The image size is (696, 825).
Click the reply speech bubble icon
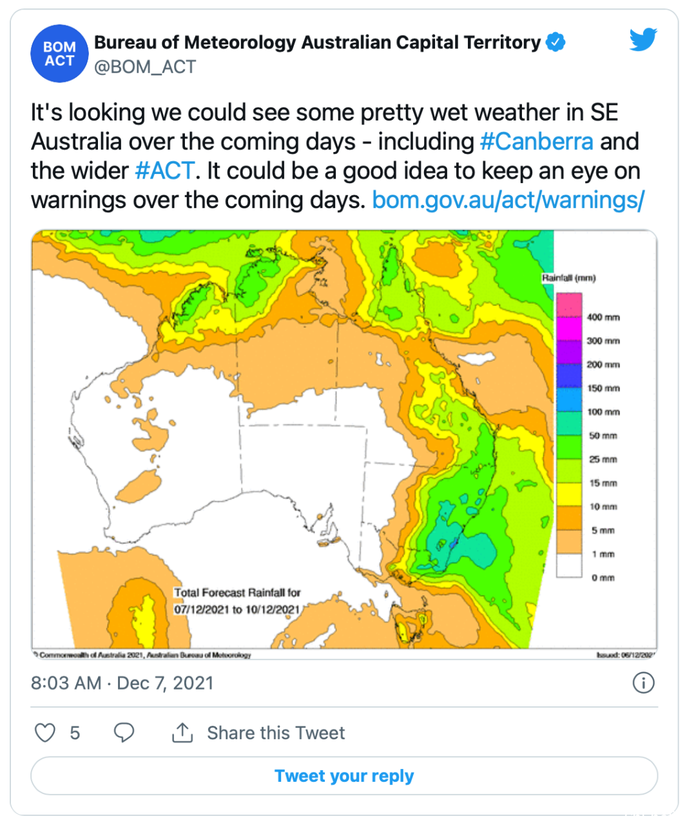pos(124,733)
